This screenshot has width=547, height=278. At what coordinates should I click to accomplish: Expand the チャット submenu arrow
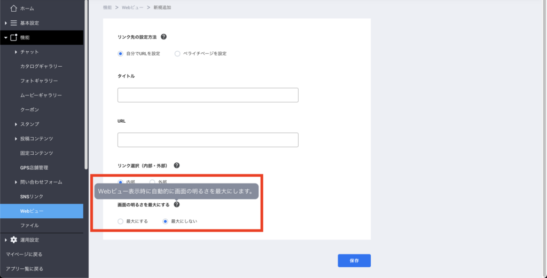(16, 52)
